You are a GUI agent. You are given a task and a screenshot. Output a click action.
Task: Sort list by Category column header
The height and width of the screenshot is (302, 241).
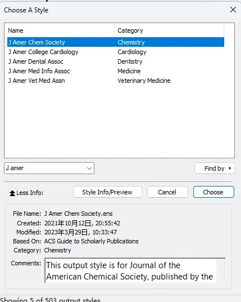pyautogui.click(x=169, y=30)
